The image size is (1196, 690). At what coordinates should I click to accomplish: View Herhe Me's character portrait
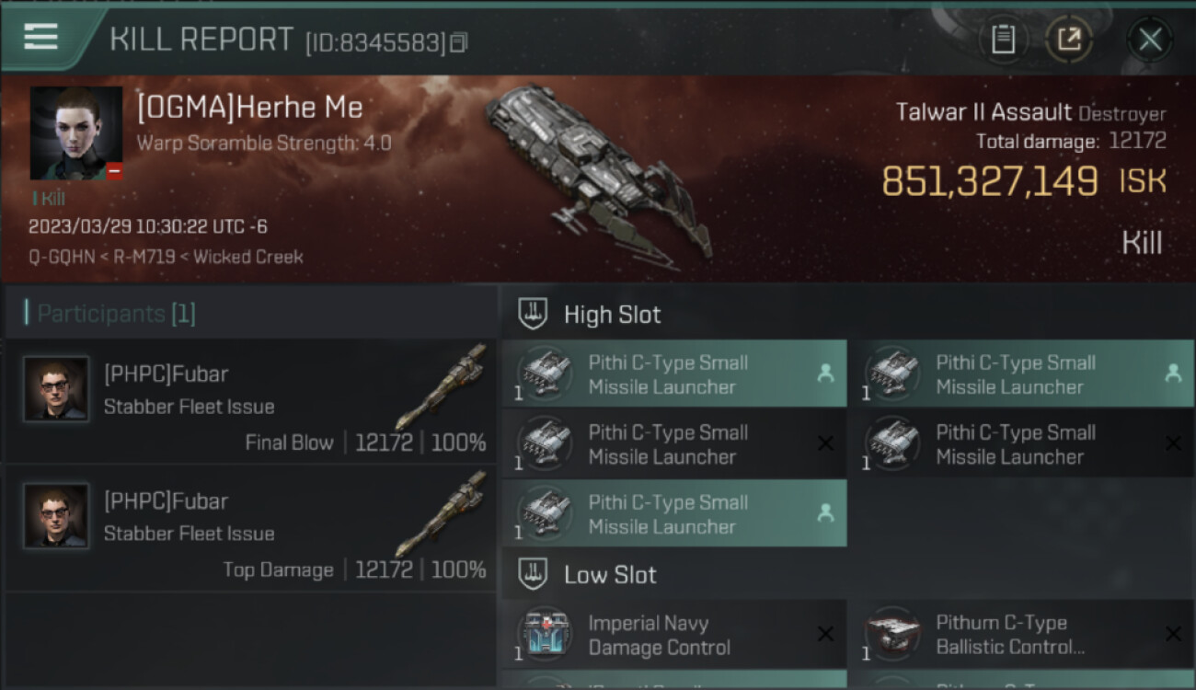click(x=75, y=132)
